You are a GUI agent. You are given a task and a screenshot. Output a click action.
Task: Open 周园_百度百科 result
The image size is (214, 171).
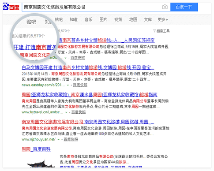(36, 149)
